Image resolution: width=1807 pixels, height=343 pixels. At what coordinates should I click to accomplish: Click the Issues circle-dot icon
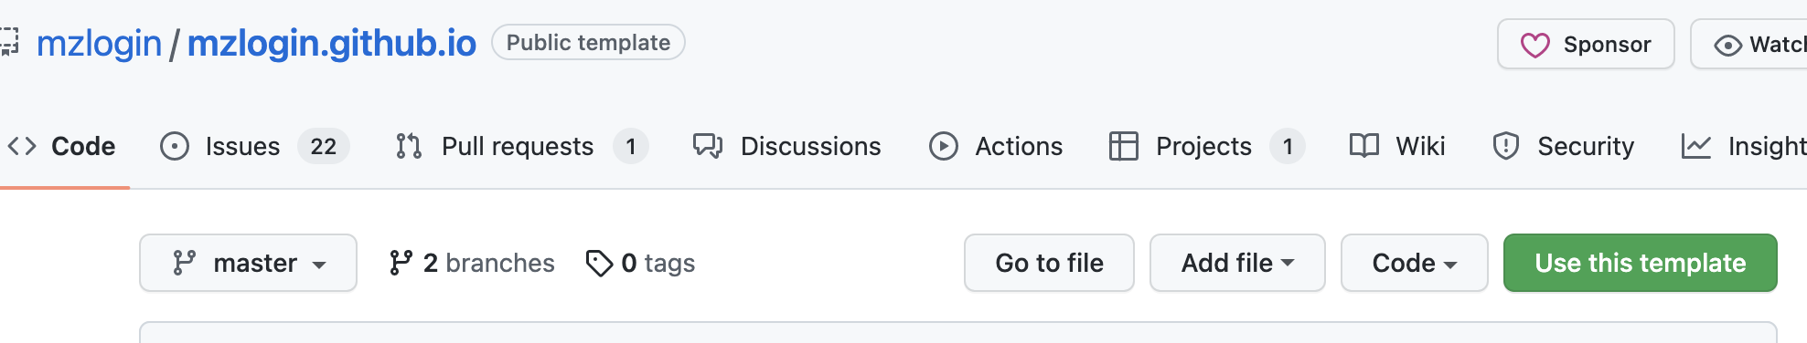(x=174, y=146)
